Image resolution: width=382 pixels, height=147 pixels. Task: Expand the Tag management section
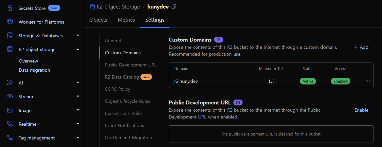(x=78, y=138)
